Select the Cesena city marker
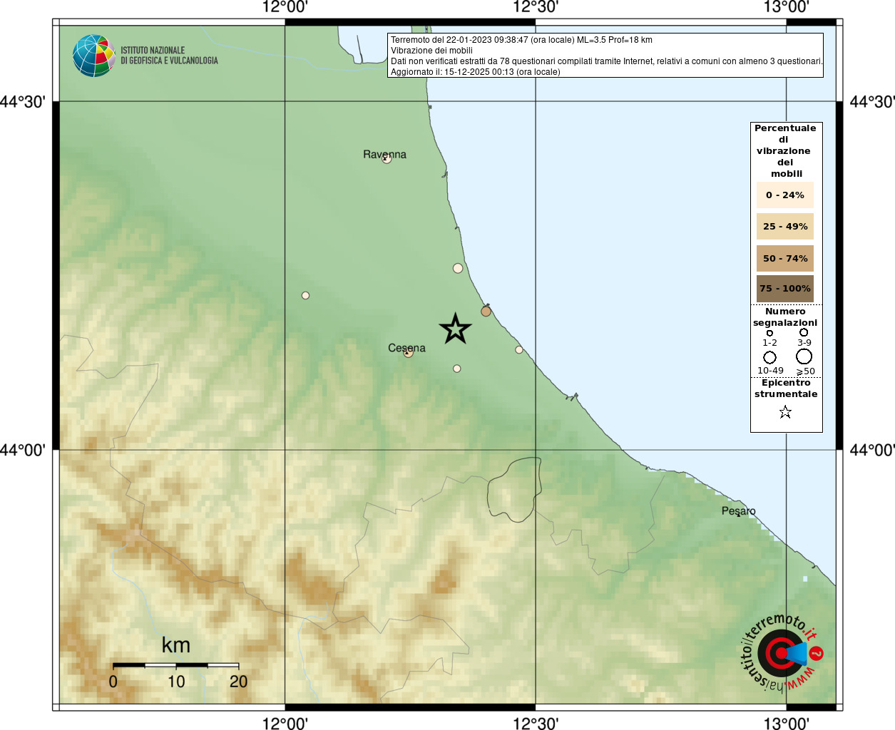Image resolution: width=895 pixels, height=730 pixels. click(409, 352)
